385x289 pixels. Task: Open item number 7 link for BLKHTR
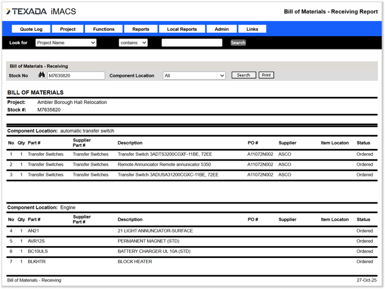pos(11,261)
